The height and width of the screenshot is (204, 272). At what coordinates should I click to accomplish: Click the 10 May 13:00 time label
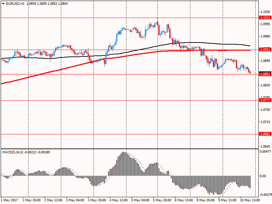tap(250, 200)
